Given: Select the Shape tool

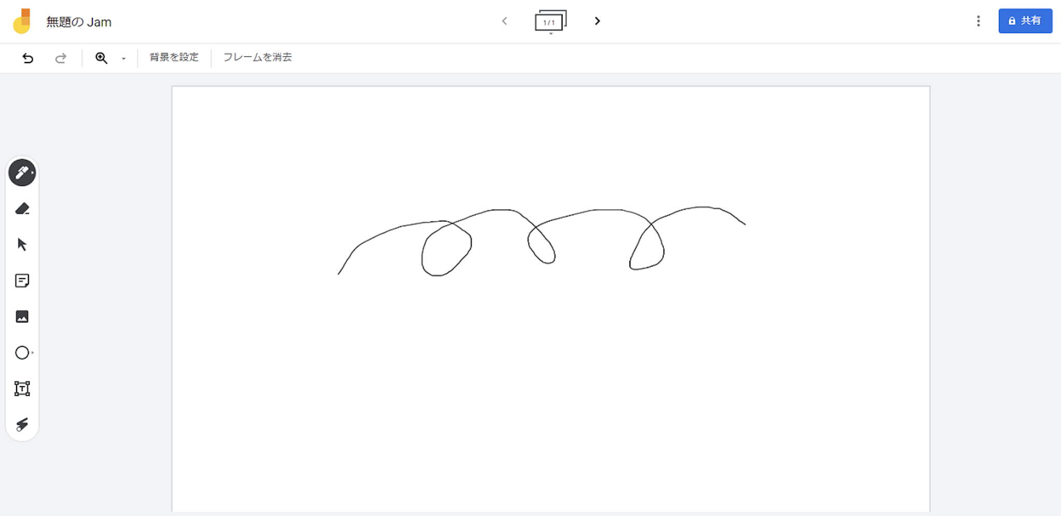Looking at the screenshot, I should pyautogui.click(x=22, y=352).
